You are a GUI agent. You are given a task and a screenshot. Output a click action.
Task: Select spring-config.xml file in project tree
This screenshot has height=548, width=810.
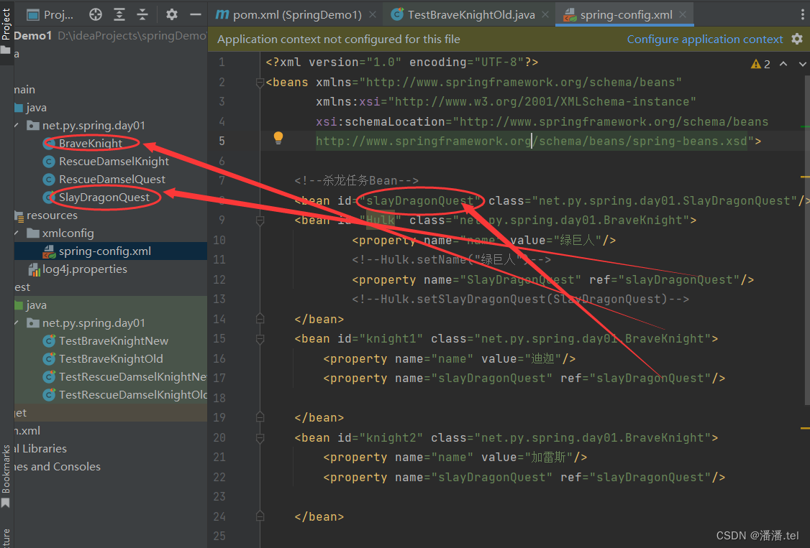(111, 251)
